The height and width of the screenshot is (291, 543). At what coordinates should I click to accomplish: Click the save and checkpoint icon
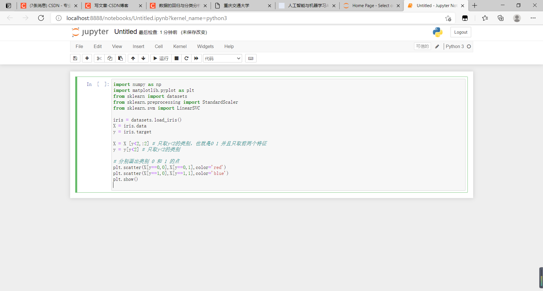tap(75, 58)
